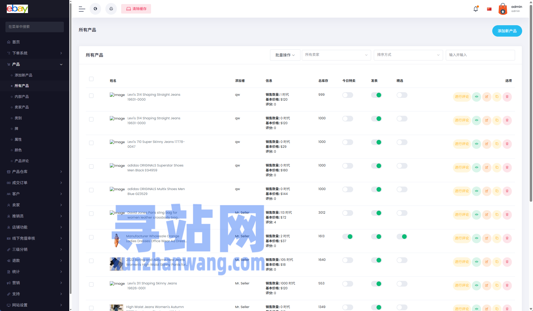Enable 今日特卖 for first Levi's 314 row
This screenshot has width=533, height=311.
click(347, 95)
